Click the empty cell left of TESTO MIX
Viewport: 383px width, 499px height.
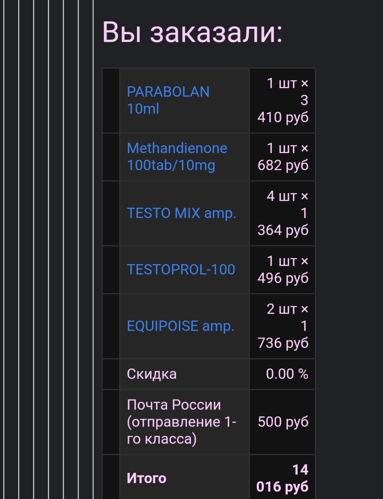pos(111,213)
